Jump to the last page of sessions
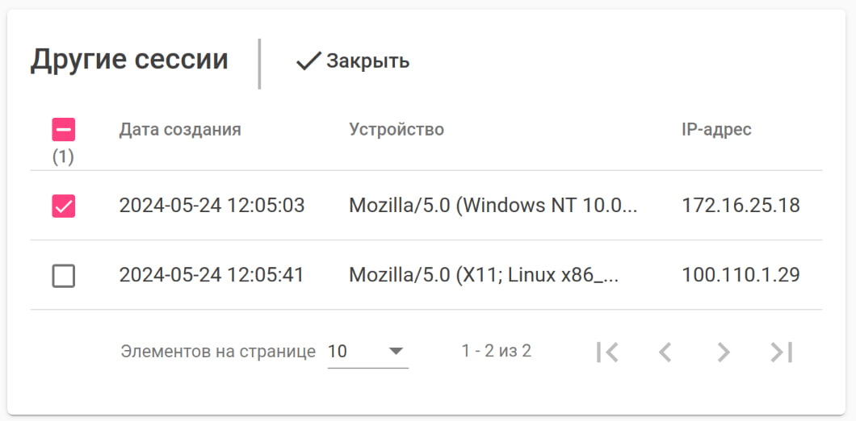This screenshot has height=421, width=856. 782,352
